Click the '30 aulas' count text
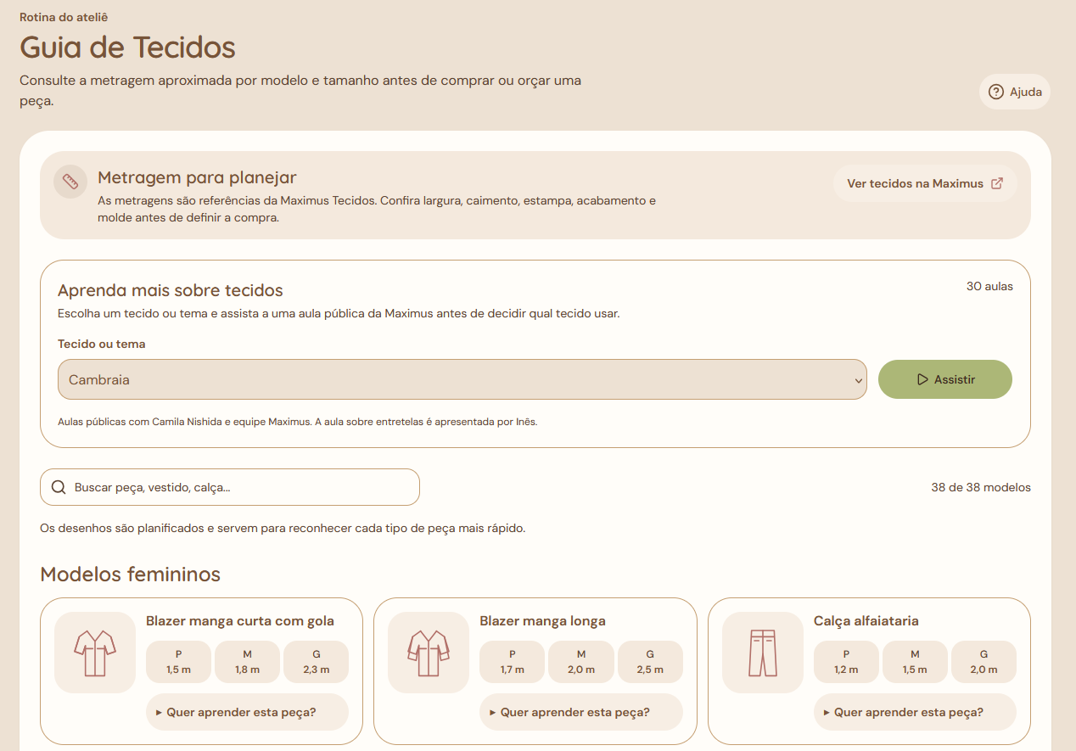This screenshot has width=1076, height=751. coord(989,286)
